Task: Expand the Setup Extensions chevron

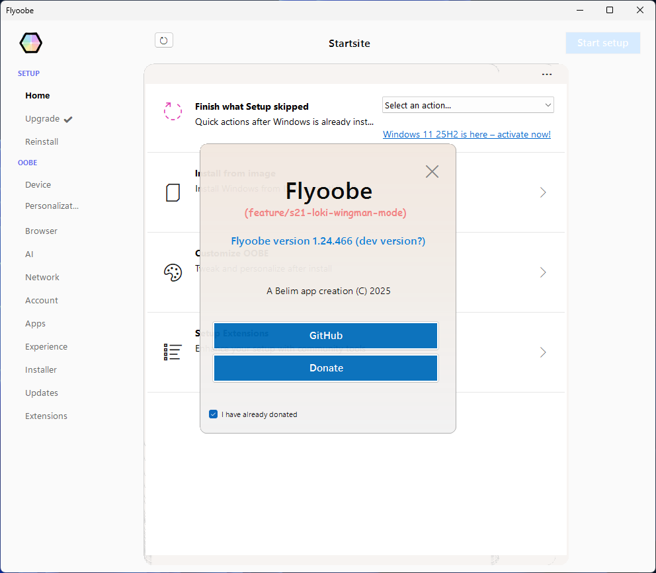Action: [x=543, y=352]
